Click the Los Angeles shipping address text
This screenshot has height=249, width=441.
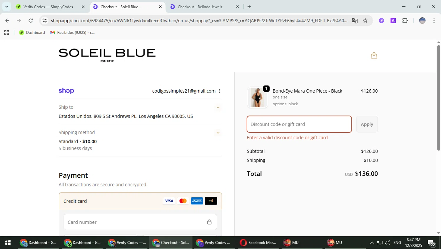click(x=126, y=116)
